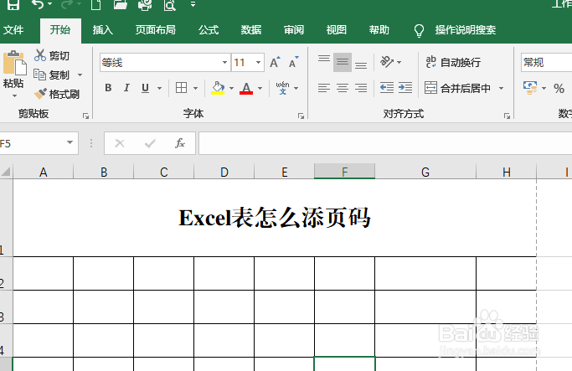Click the 操作说明搜索 search box

tap(465, 30)
